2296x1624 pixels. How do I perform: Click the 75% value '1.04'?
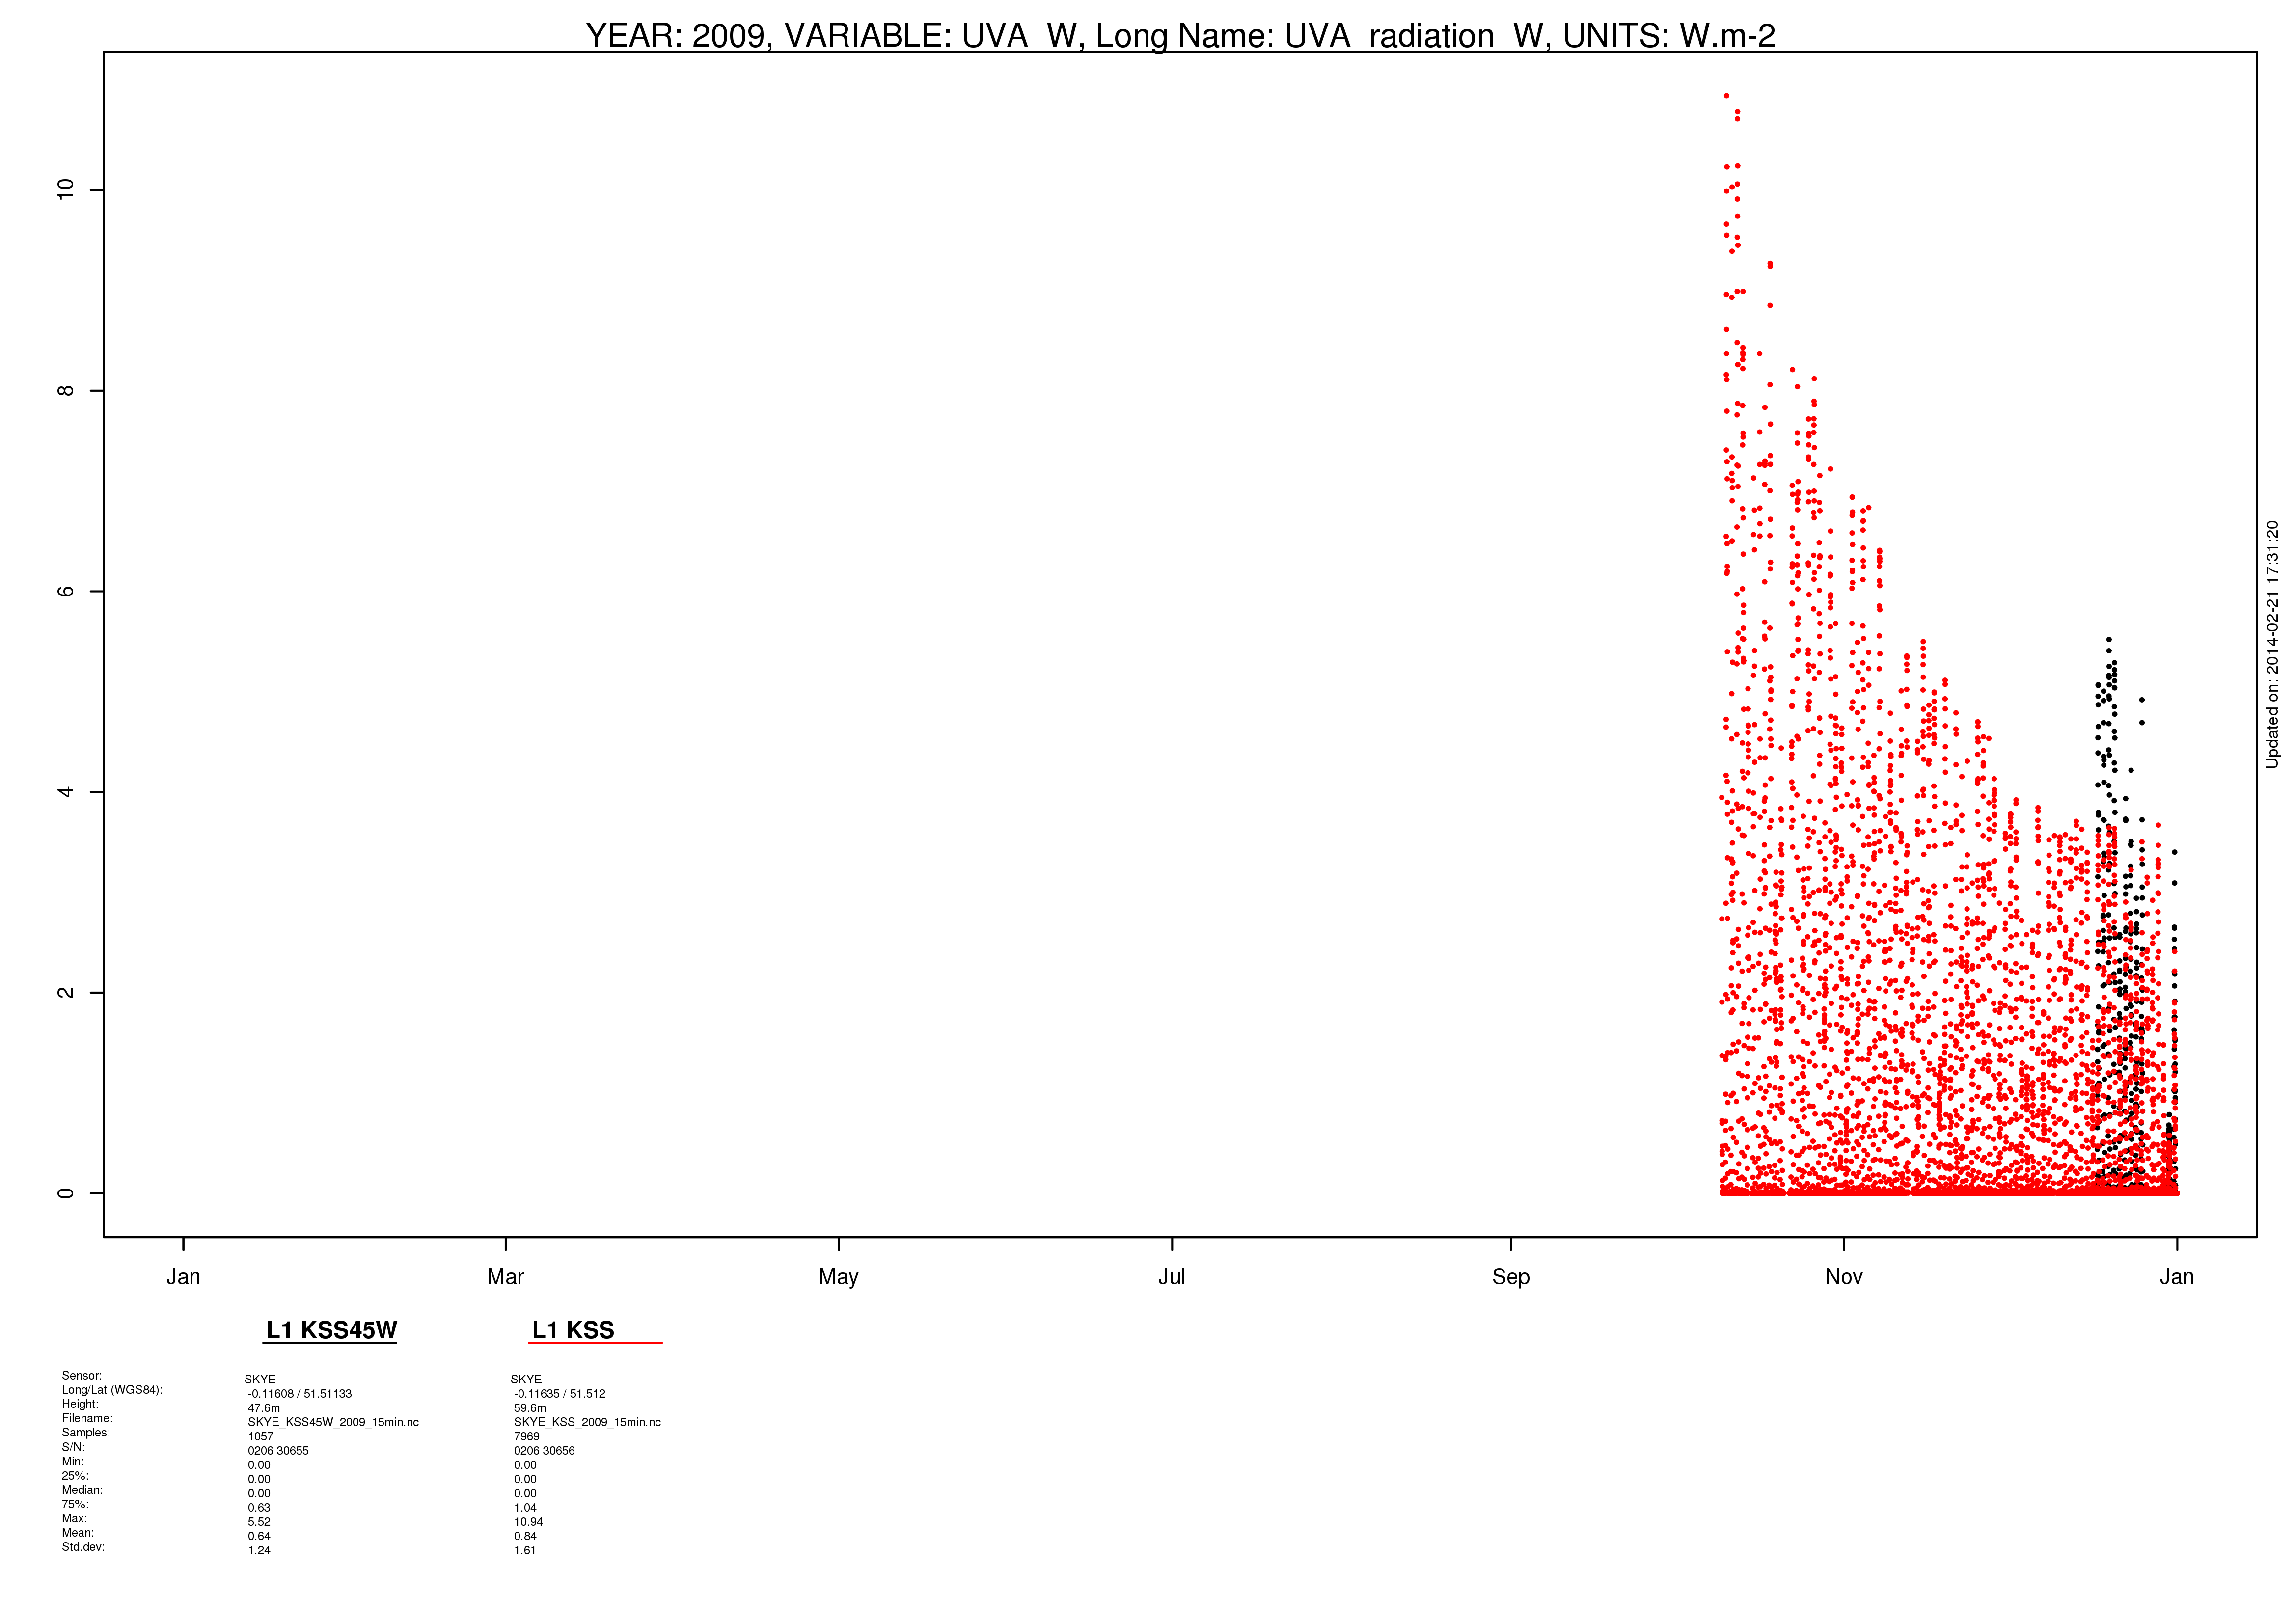pyautogui.click(x=525, y=1508)
